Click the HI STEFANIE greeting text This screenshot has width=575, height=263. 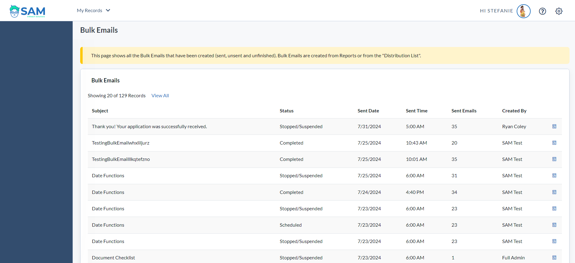tap(496, 11)
